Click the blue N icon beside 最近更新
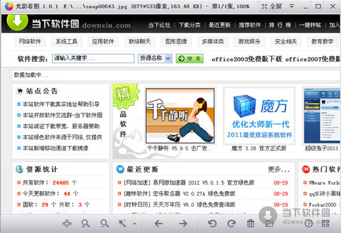 point(120,169)
